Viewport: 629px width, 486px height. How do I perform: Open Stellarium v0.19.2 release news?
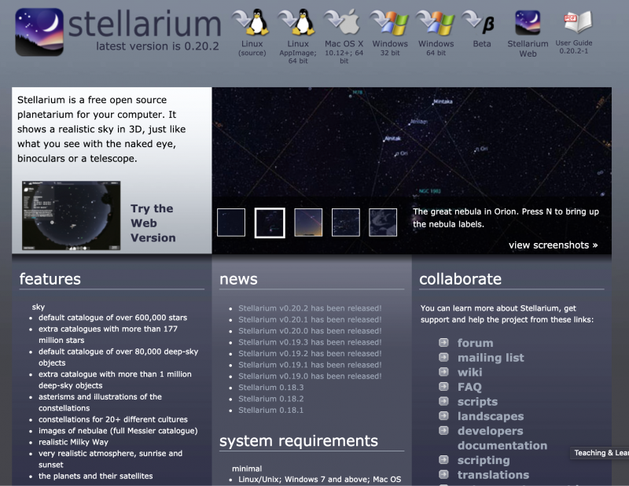[x=310, y=353]
